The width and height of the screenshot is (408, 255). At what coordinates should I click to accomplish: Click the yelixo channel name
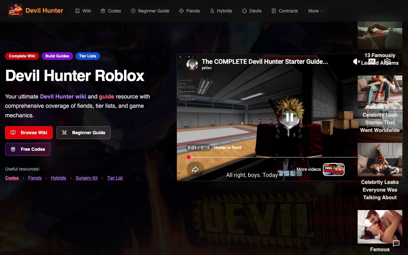[207, 68]
